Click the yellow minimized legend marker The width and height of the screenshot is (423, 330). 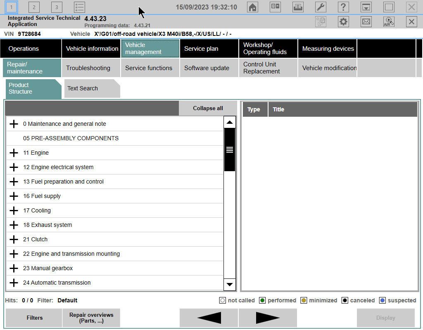pyautogui.click(x=304, y=300)
